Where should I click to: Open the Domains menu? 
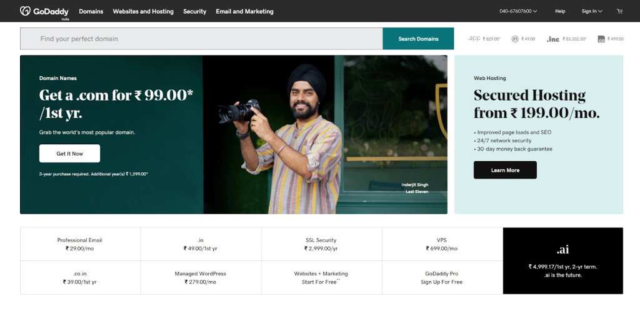tap(91, 11)
